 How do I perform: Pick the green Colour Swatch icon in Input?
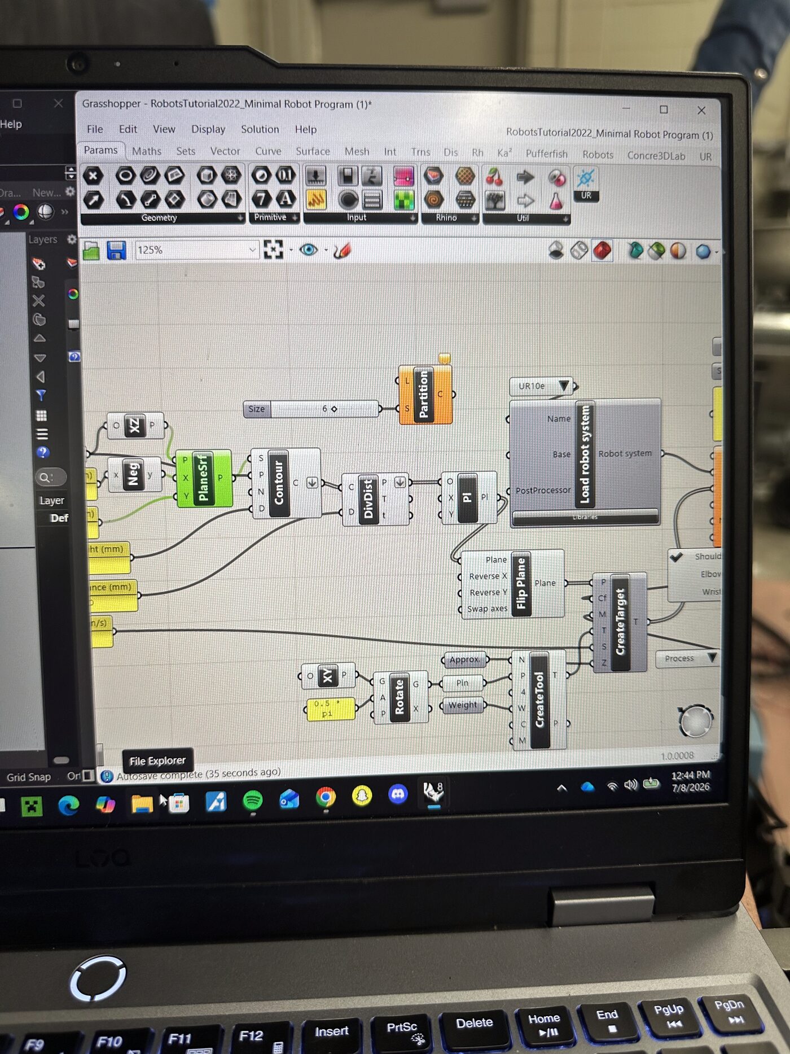pos(404,200)
